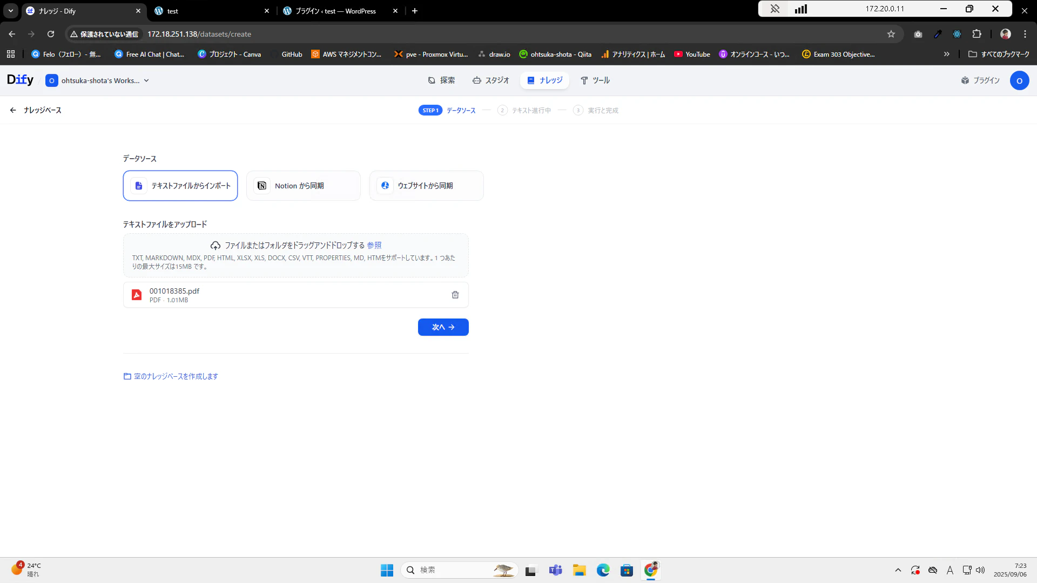Open the weather widget 24°C
Viewport: 1037px width, 583px height.
coord(26,570)
